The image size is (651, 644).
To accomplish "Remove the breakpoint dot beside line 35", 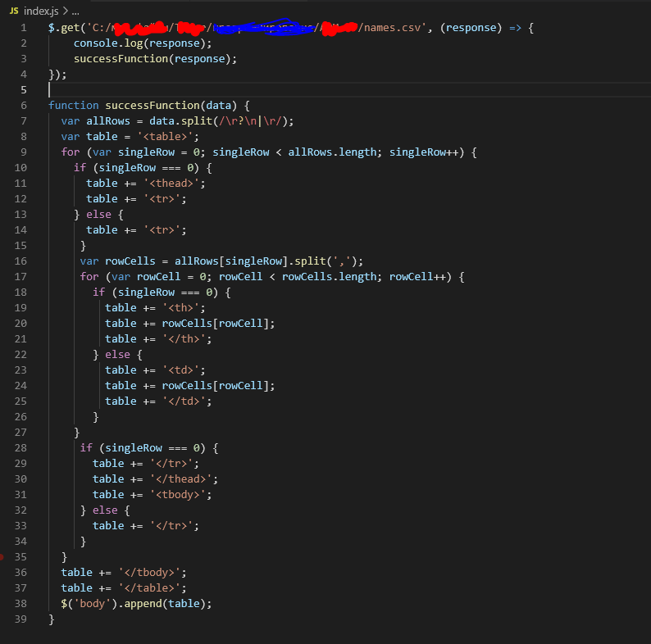I will click(x=2, y=557).
